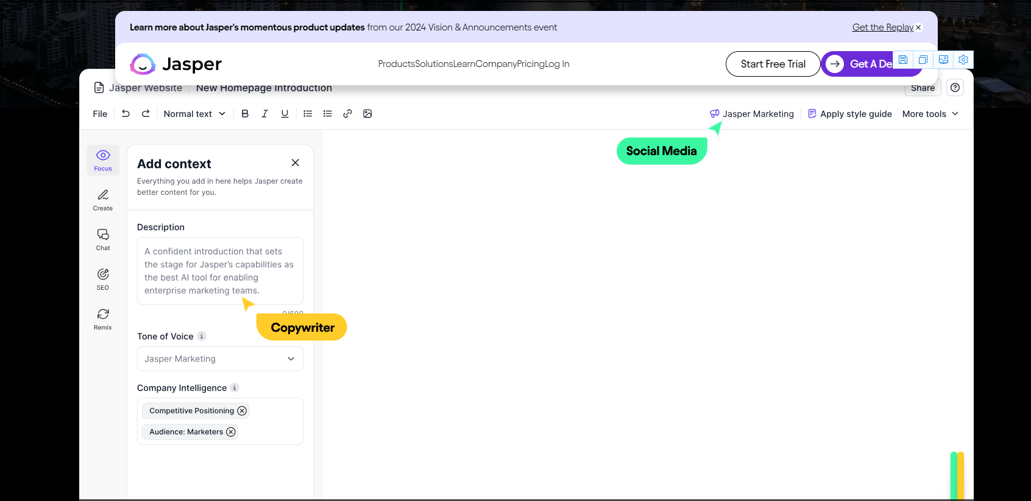The height and width of the screenshot is (501, 1031).
Task: Open the Jasper Website breadcrumb
Action: 146,88
